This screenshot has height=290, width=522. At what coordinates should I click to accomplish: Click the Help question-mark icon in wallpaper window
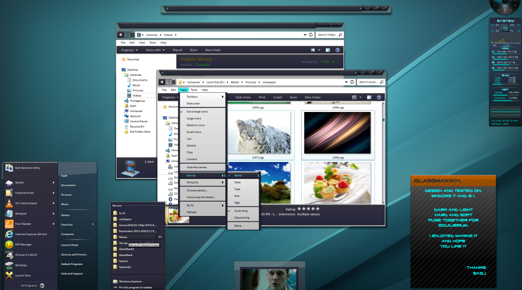(x=379, y=97)
